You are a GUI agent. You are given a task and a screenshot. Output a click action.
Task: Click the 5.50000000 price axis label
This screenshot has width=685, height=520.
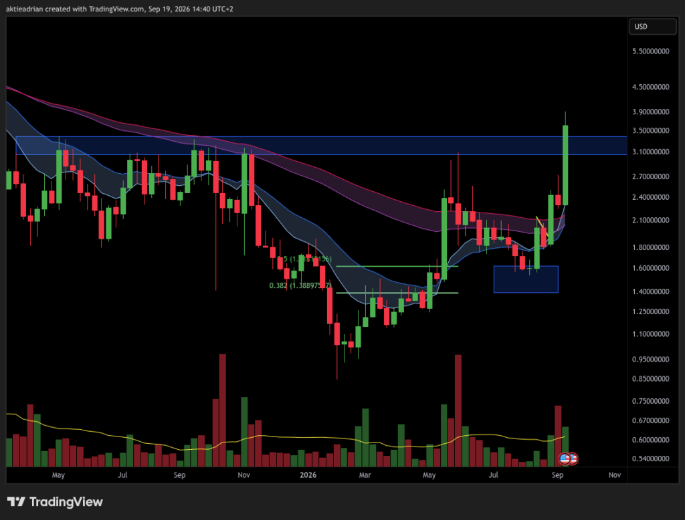(650, 51)
